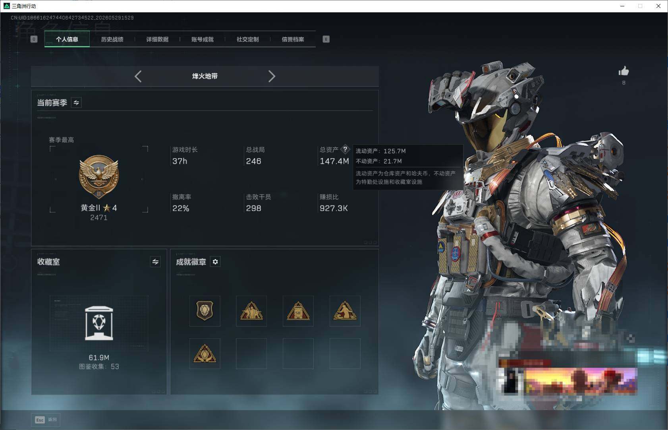Open the 收藏室 display case thumbnail

[99, 323]
